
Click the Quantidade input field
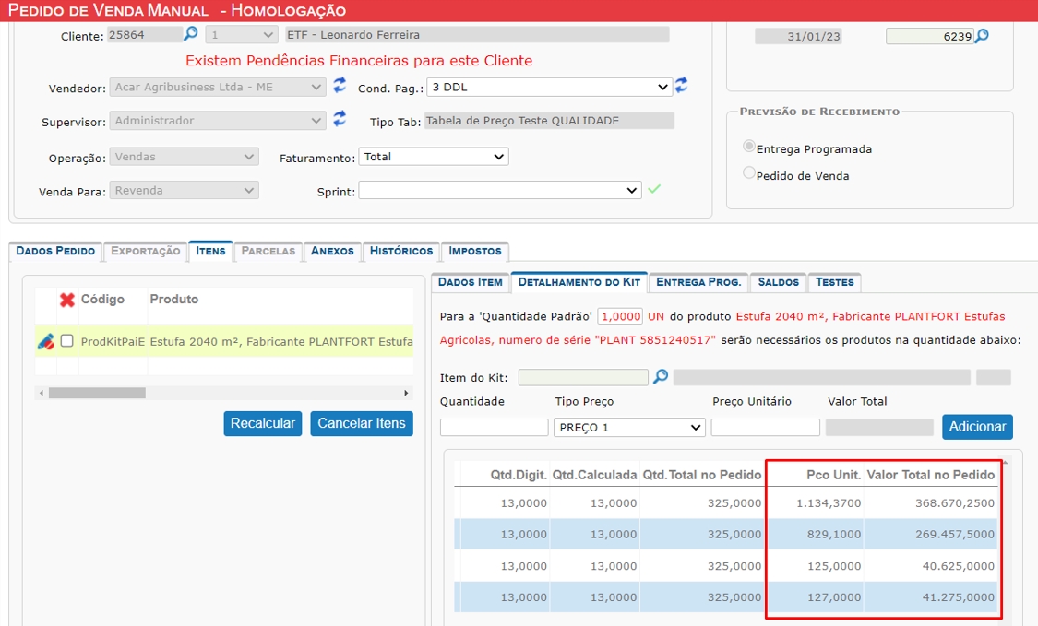pyautogui.click(x=495, y=428)
